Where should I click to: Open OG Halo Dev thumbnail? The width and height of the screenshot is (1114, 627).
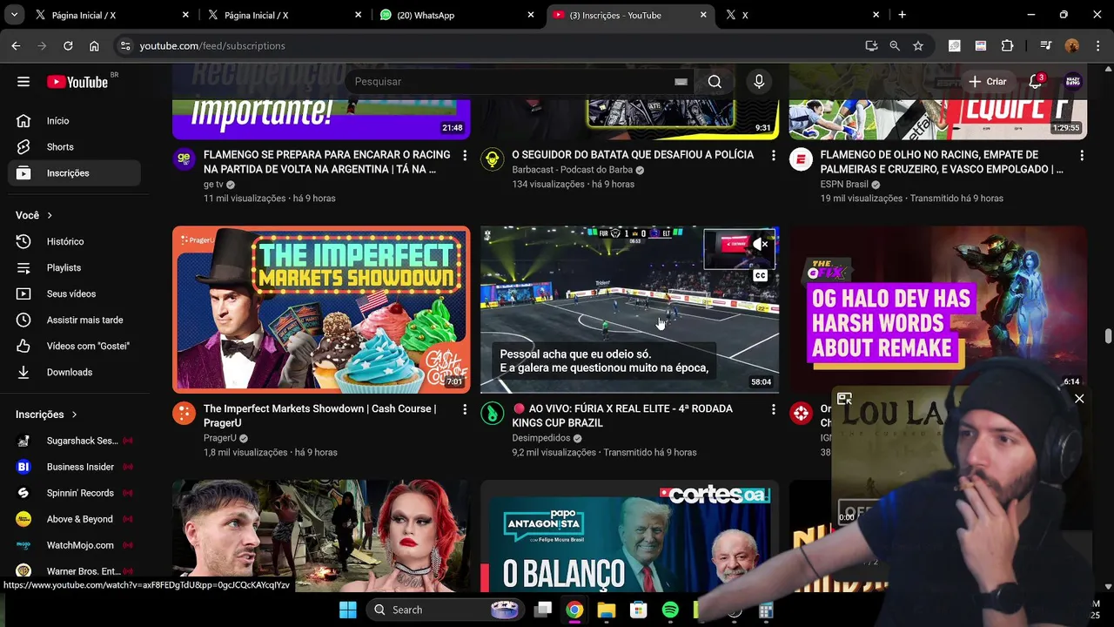[938, 309]
